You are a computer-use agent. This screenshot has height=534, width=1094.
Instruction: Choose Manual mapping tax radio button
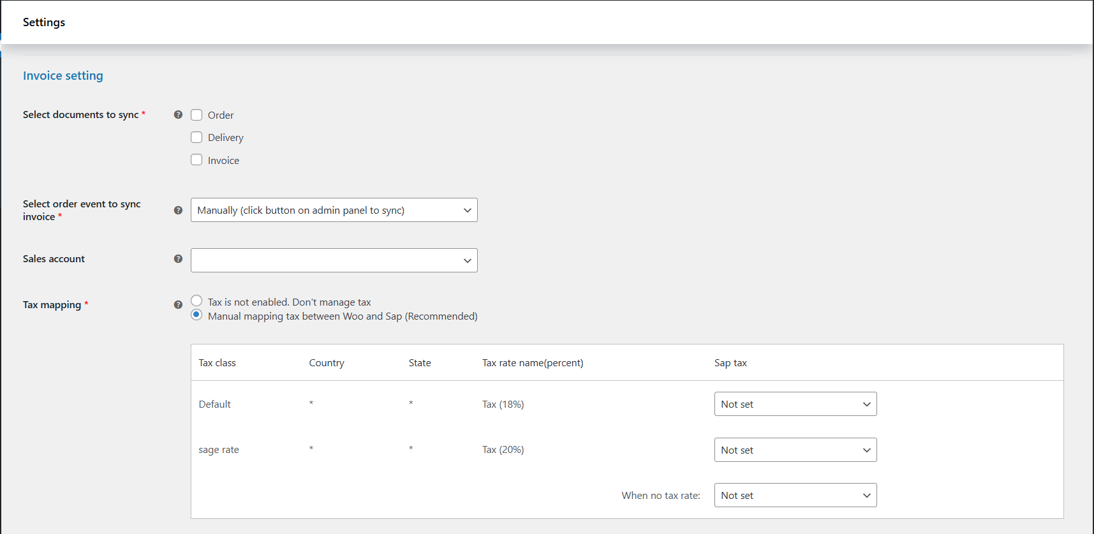click(x=196, y=315)
